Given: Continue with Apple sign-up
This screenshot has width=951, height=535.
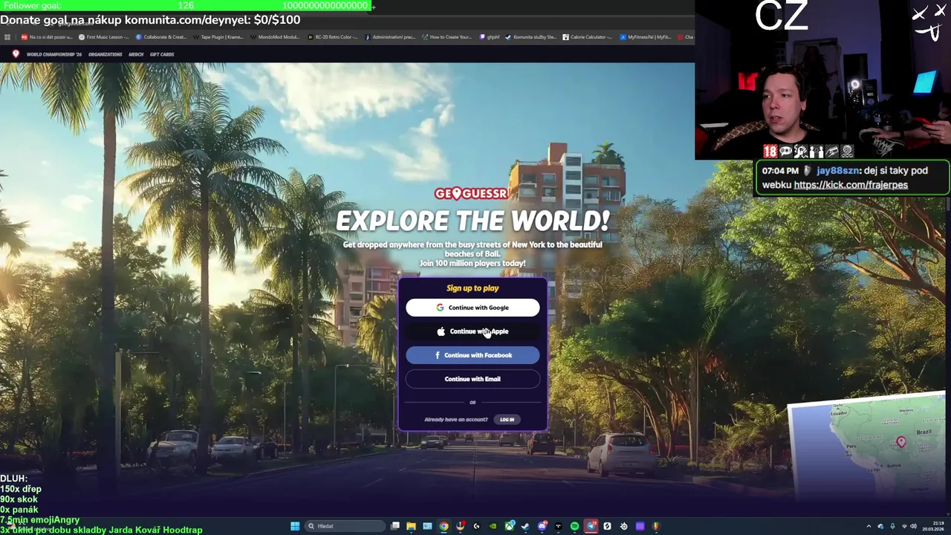Looking at the screenshot, I should coord(473,331).
